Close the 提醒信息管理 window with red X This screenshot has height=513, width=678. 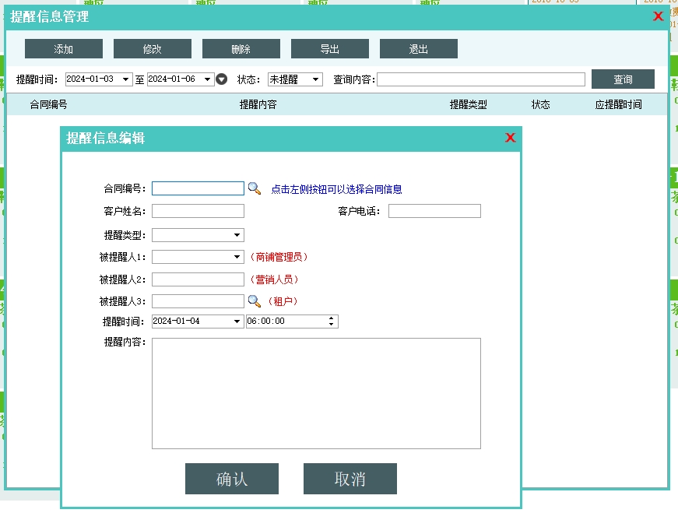(659, 16)
